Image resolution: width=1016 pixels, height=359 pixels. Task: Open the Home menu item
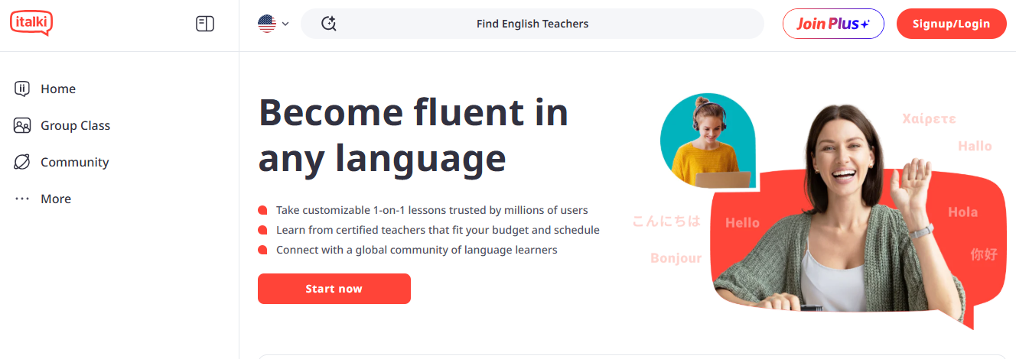pyautogui.click(x=58, y=89)
